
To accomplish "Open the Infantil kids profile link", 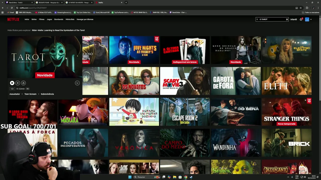I will 294,19.
